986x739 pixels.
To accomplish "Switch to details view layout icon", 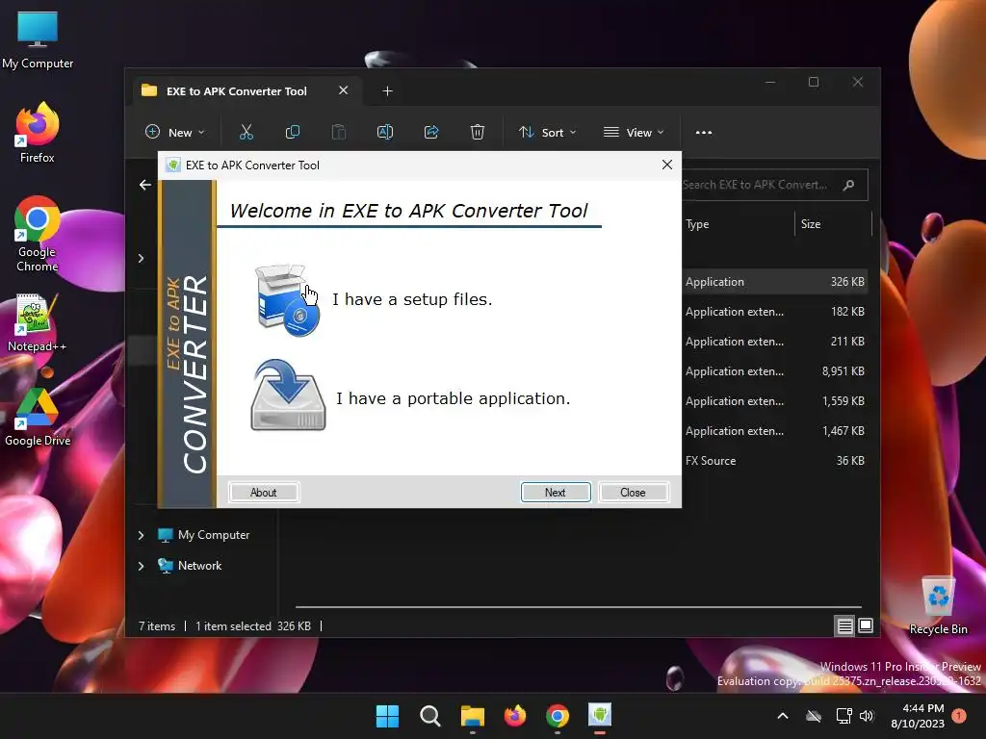I will coord(844,625).
